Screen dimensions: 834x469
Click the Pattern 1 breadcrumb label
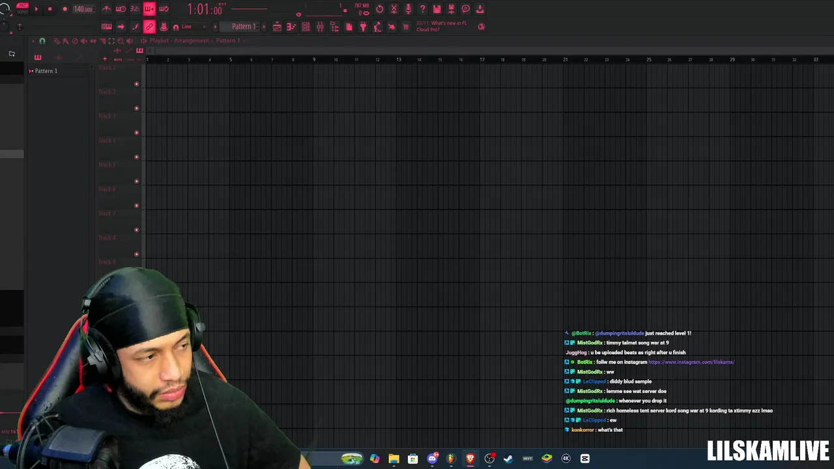tap(228, 41)
